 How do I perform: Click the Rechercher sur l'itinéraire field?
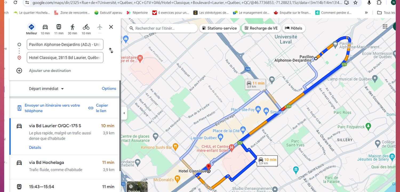pyautogui.click(x=162, y=28)
